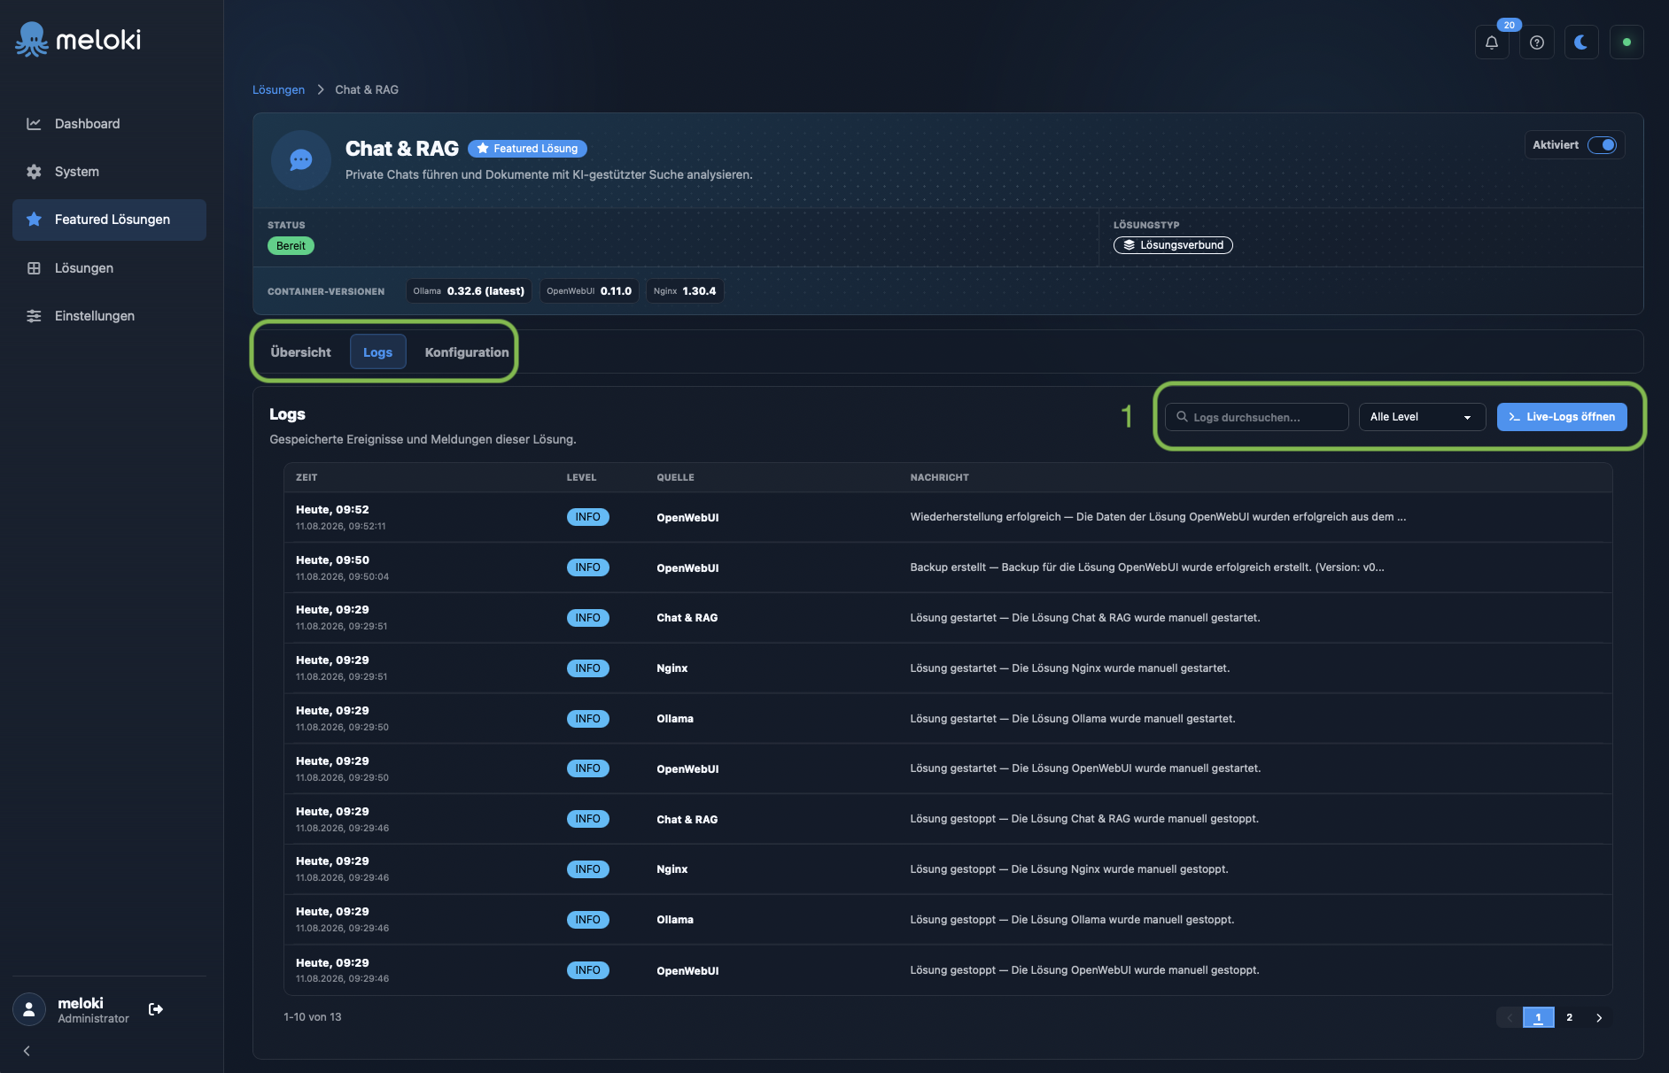Click the INFO badge in the 09:50 row
The height and width of the screenshot is (1073, 1669).
588,567
